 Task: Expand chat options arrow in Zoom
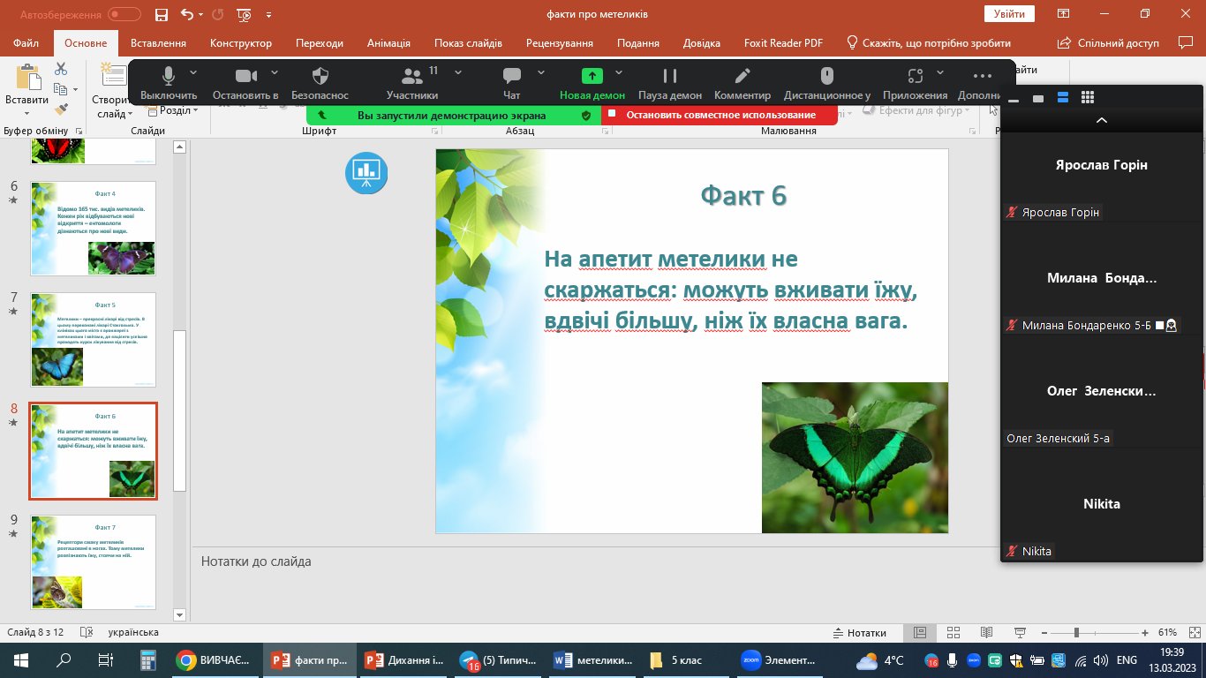pyautogui.click(x=540, y=72)
